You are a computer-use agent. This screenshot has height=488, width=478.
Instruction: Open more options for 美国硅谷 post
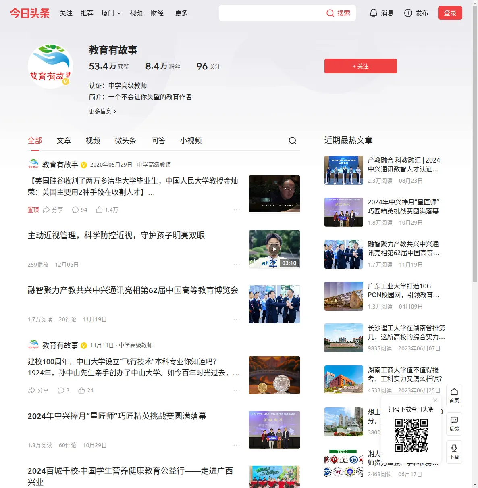(237, 210)
